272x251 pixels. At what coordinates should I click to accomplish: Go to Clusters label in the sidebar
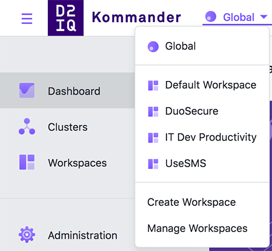(x=67, y=127)
